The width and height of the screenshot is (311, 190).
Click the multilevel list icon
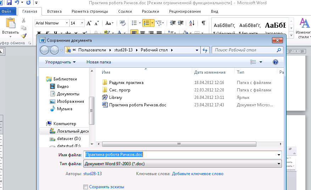click(159, 23)
